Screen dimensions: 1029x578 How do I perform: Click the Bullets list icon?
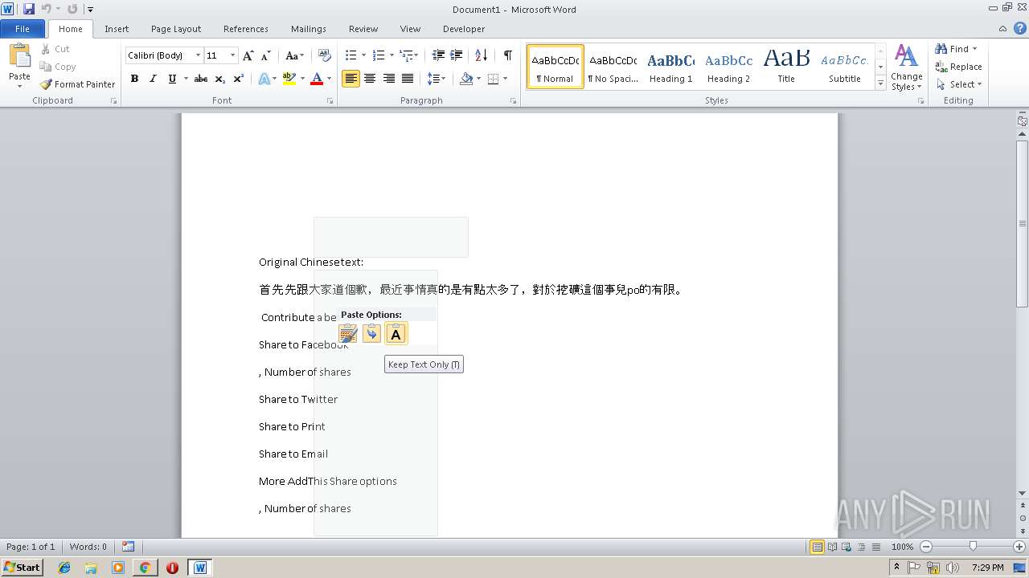[351, 55]
